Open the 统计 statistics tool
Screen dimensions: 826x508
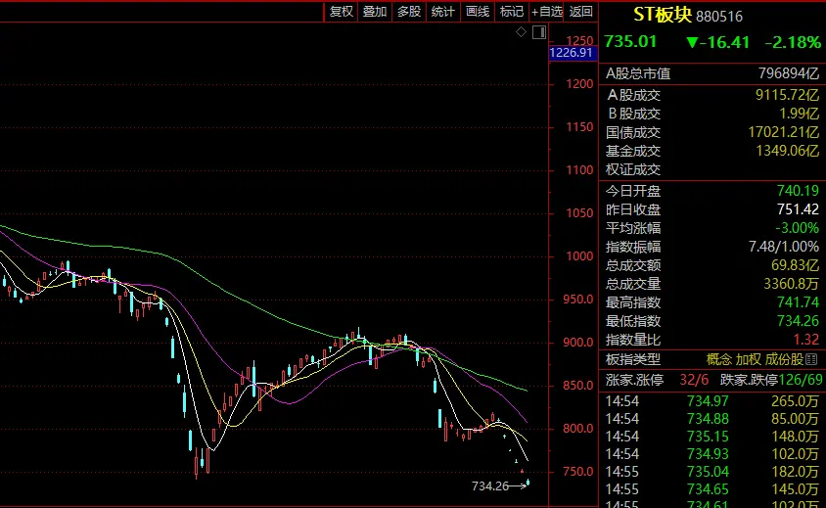click(443, 12)
